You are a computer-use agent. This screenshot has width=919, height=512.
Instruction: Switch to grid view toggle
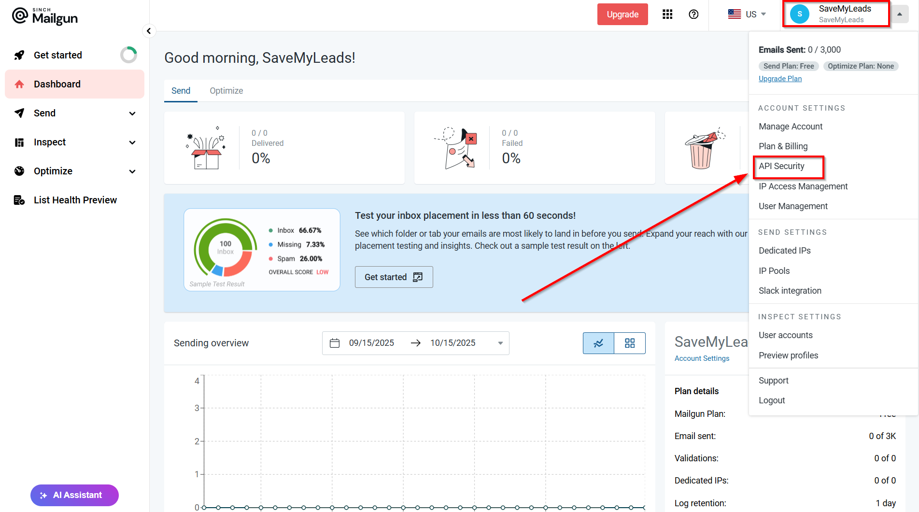(630, 343)
